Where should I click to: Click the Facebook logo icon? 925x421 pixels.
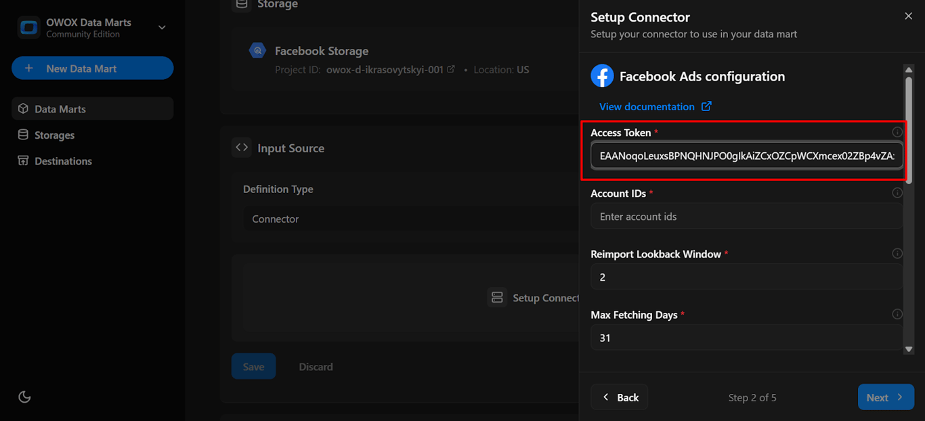pyautogui.click(x=602, y=76)
